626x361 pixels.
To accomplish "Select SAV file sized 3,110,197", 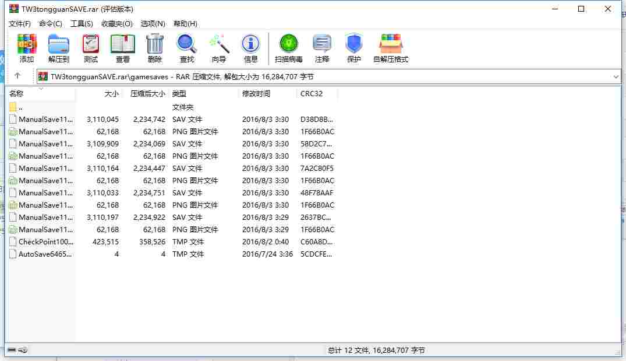I will [172, 218].
